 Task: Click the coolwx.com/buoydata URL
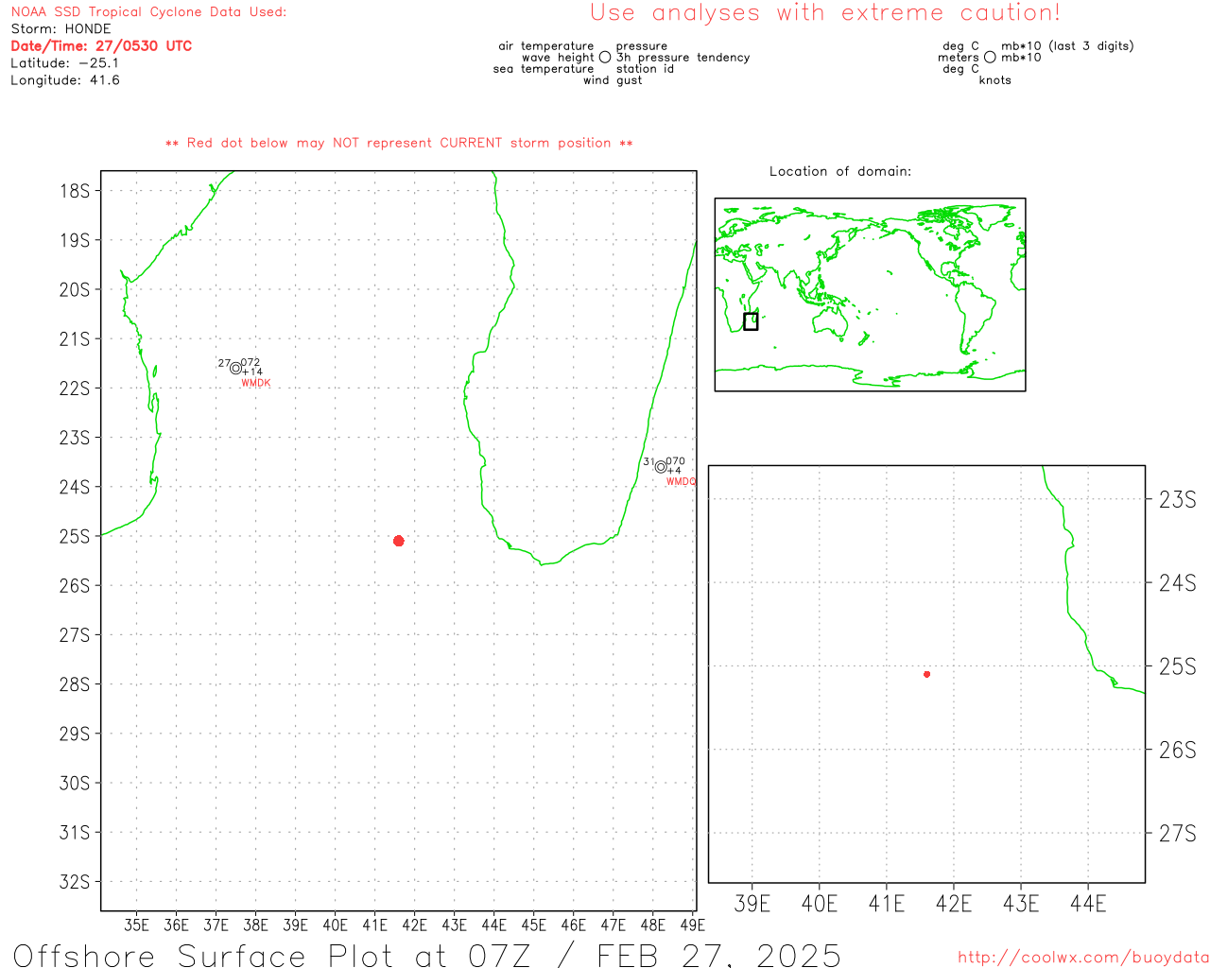1083,958
